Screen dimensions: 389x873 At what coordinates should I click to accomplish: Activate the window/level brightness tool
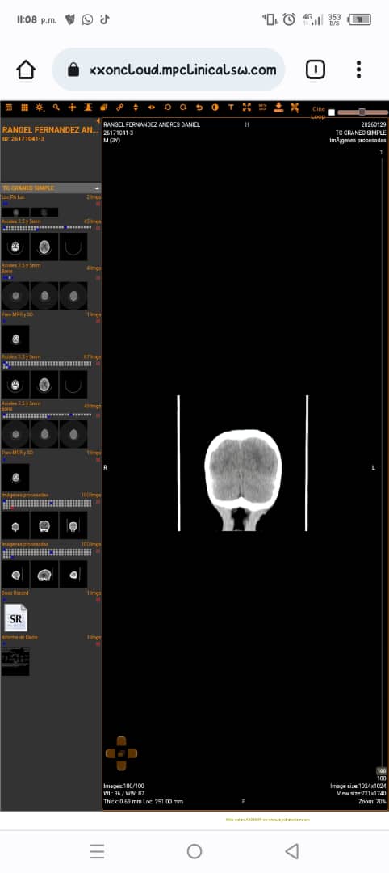pos(40,108)
